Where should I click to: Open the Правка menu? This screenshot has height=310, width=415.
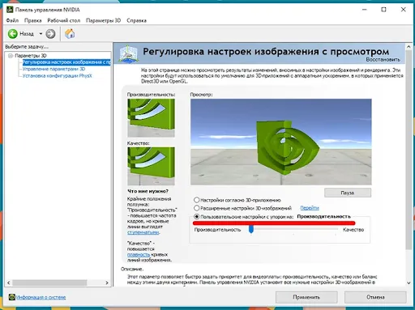click(x=33, y=20)
